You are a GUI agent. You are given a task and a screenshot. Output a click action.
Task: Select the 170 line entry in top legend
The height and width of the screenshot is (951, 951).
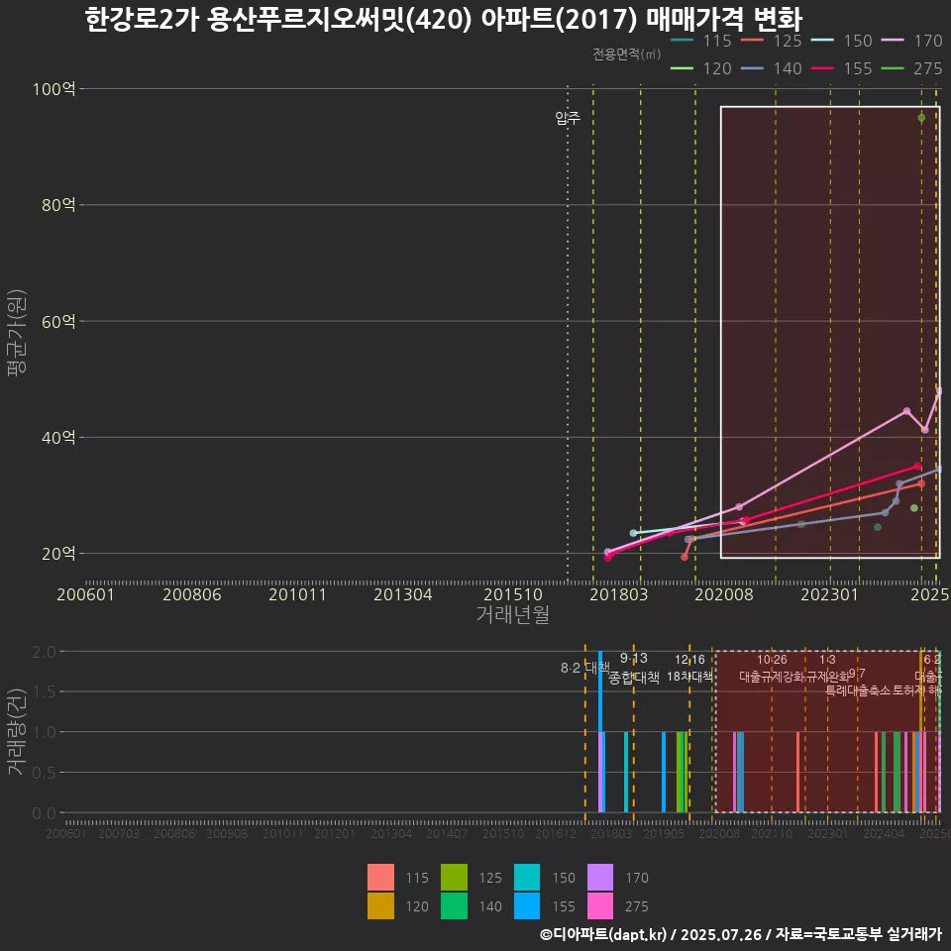912,41
